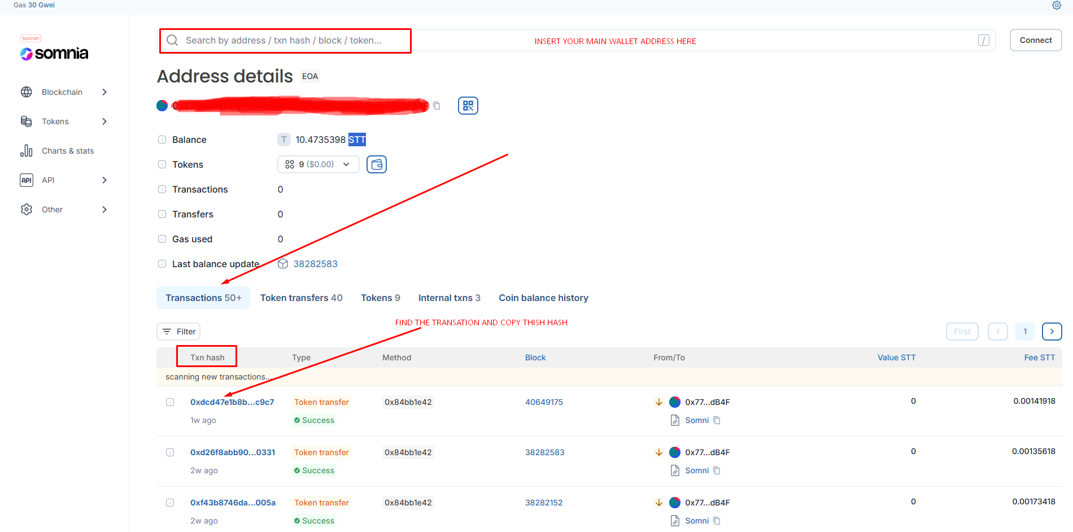This screenshot has width=1073, height=532.
Task: Toggle checkbox for transaction 0xf43b8746da...005a
Action: 170,503
